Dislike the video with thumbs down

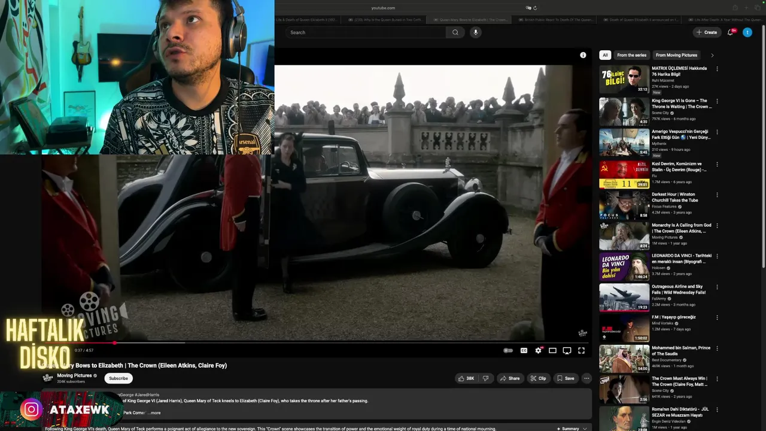(485, 378)
